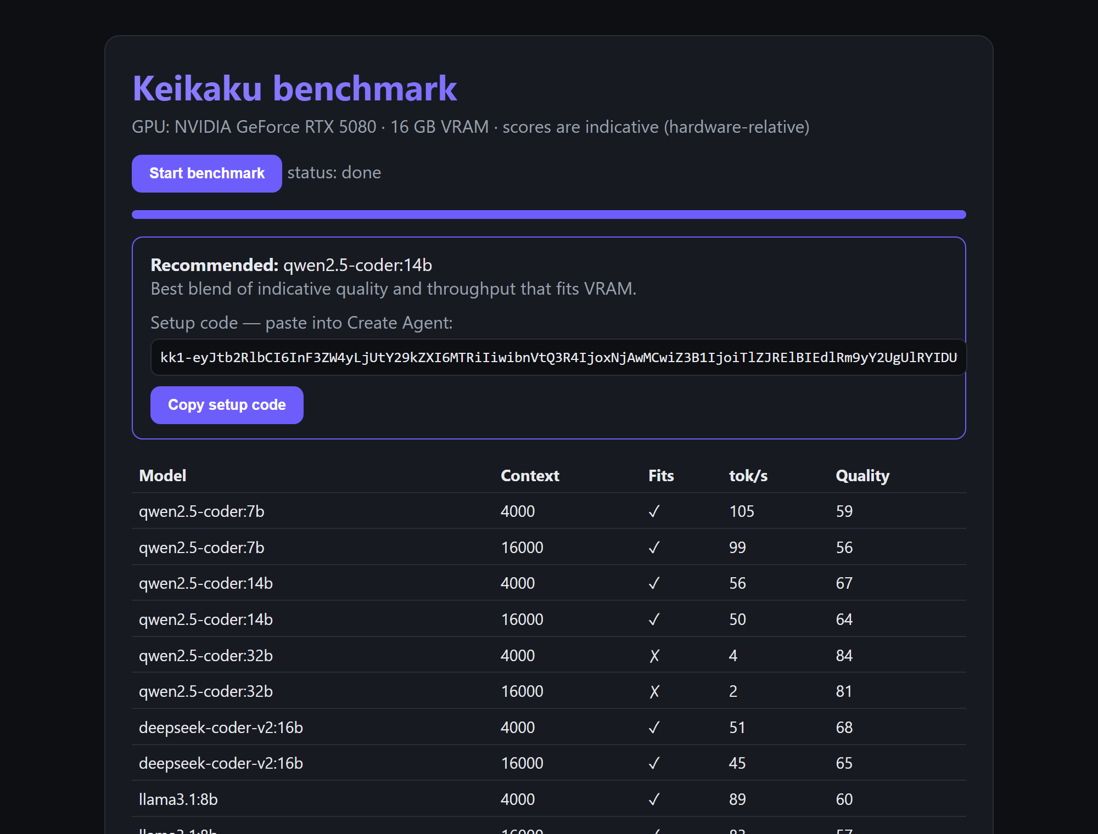Viewport: 1098px width, 834px height.
Task: Select qwen2.5-coder:14b row with 16000 context
Action: 549,619
